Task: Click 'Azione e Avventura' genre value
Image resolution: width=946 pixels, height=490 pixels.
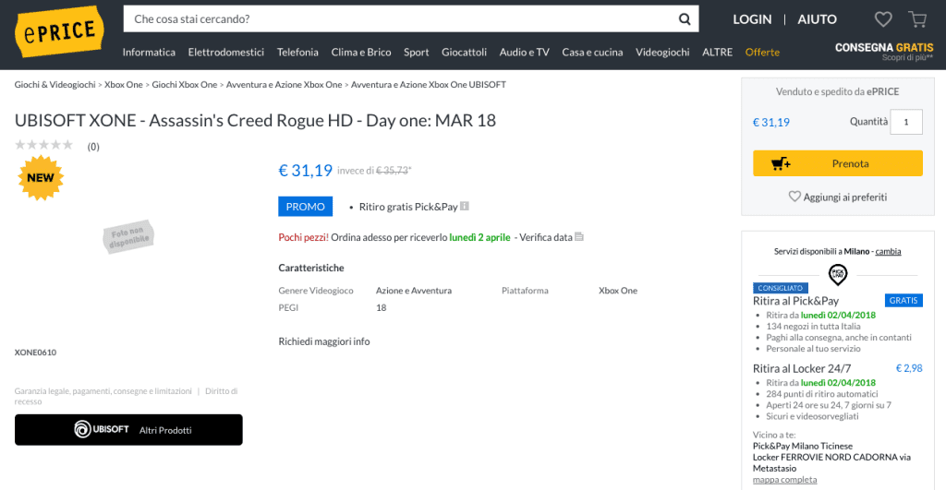Action: click(x=414, y=291)
